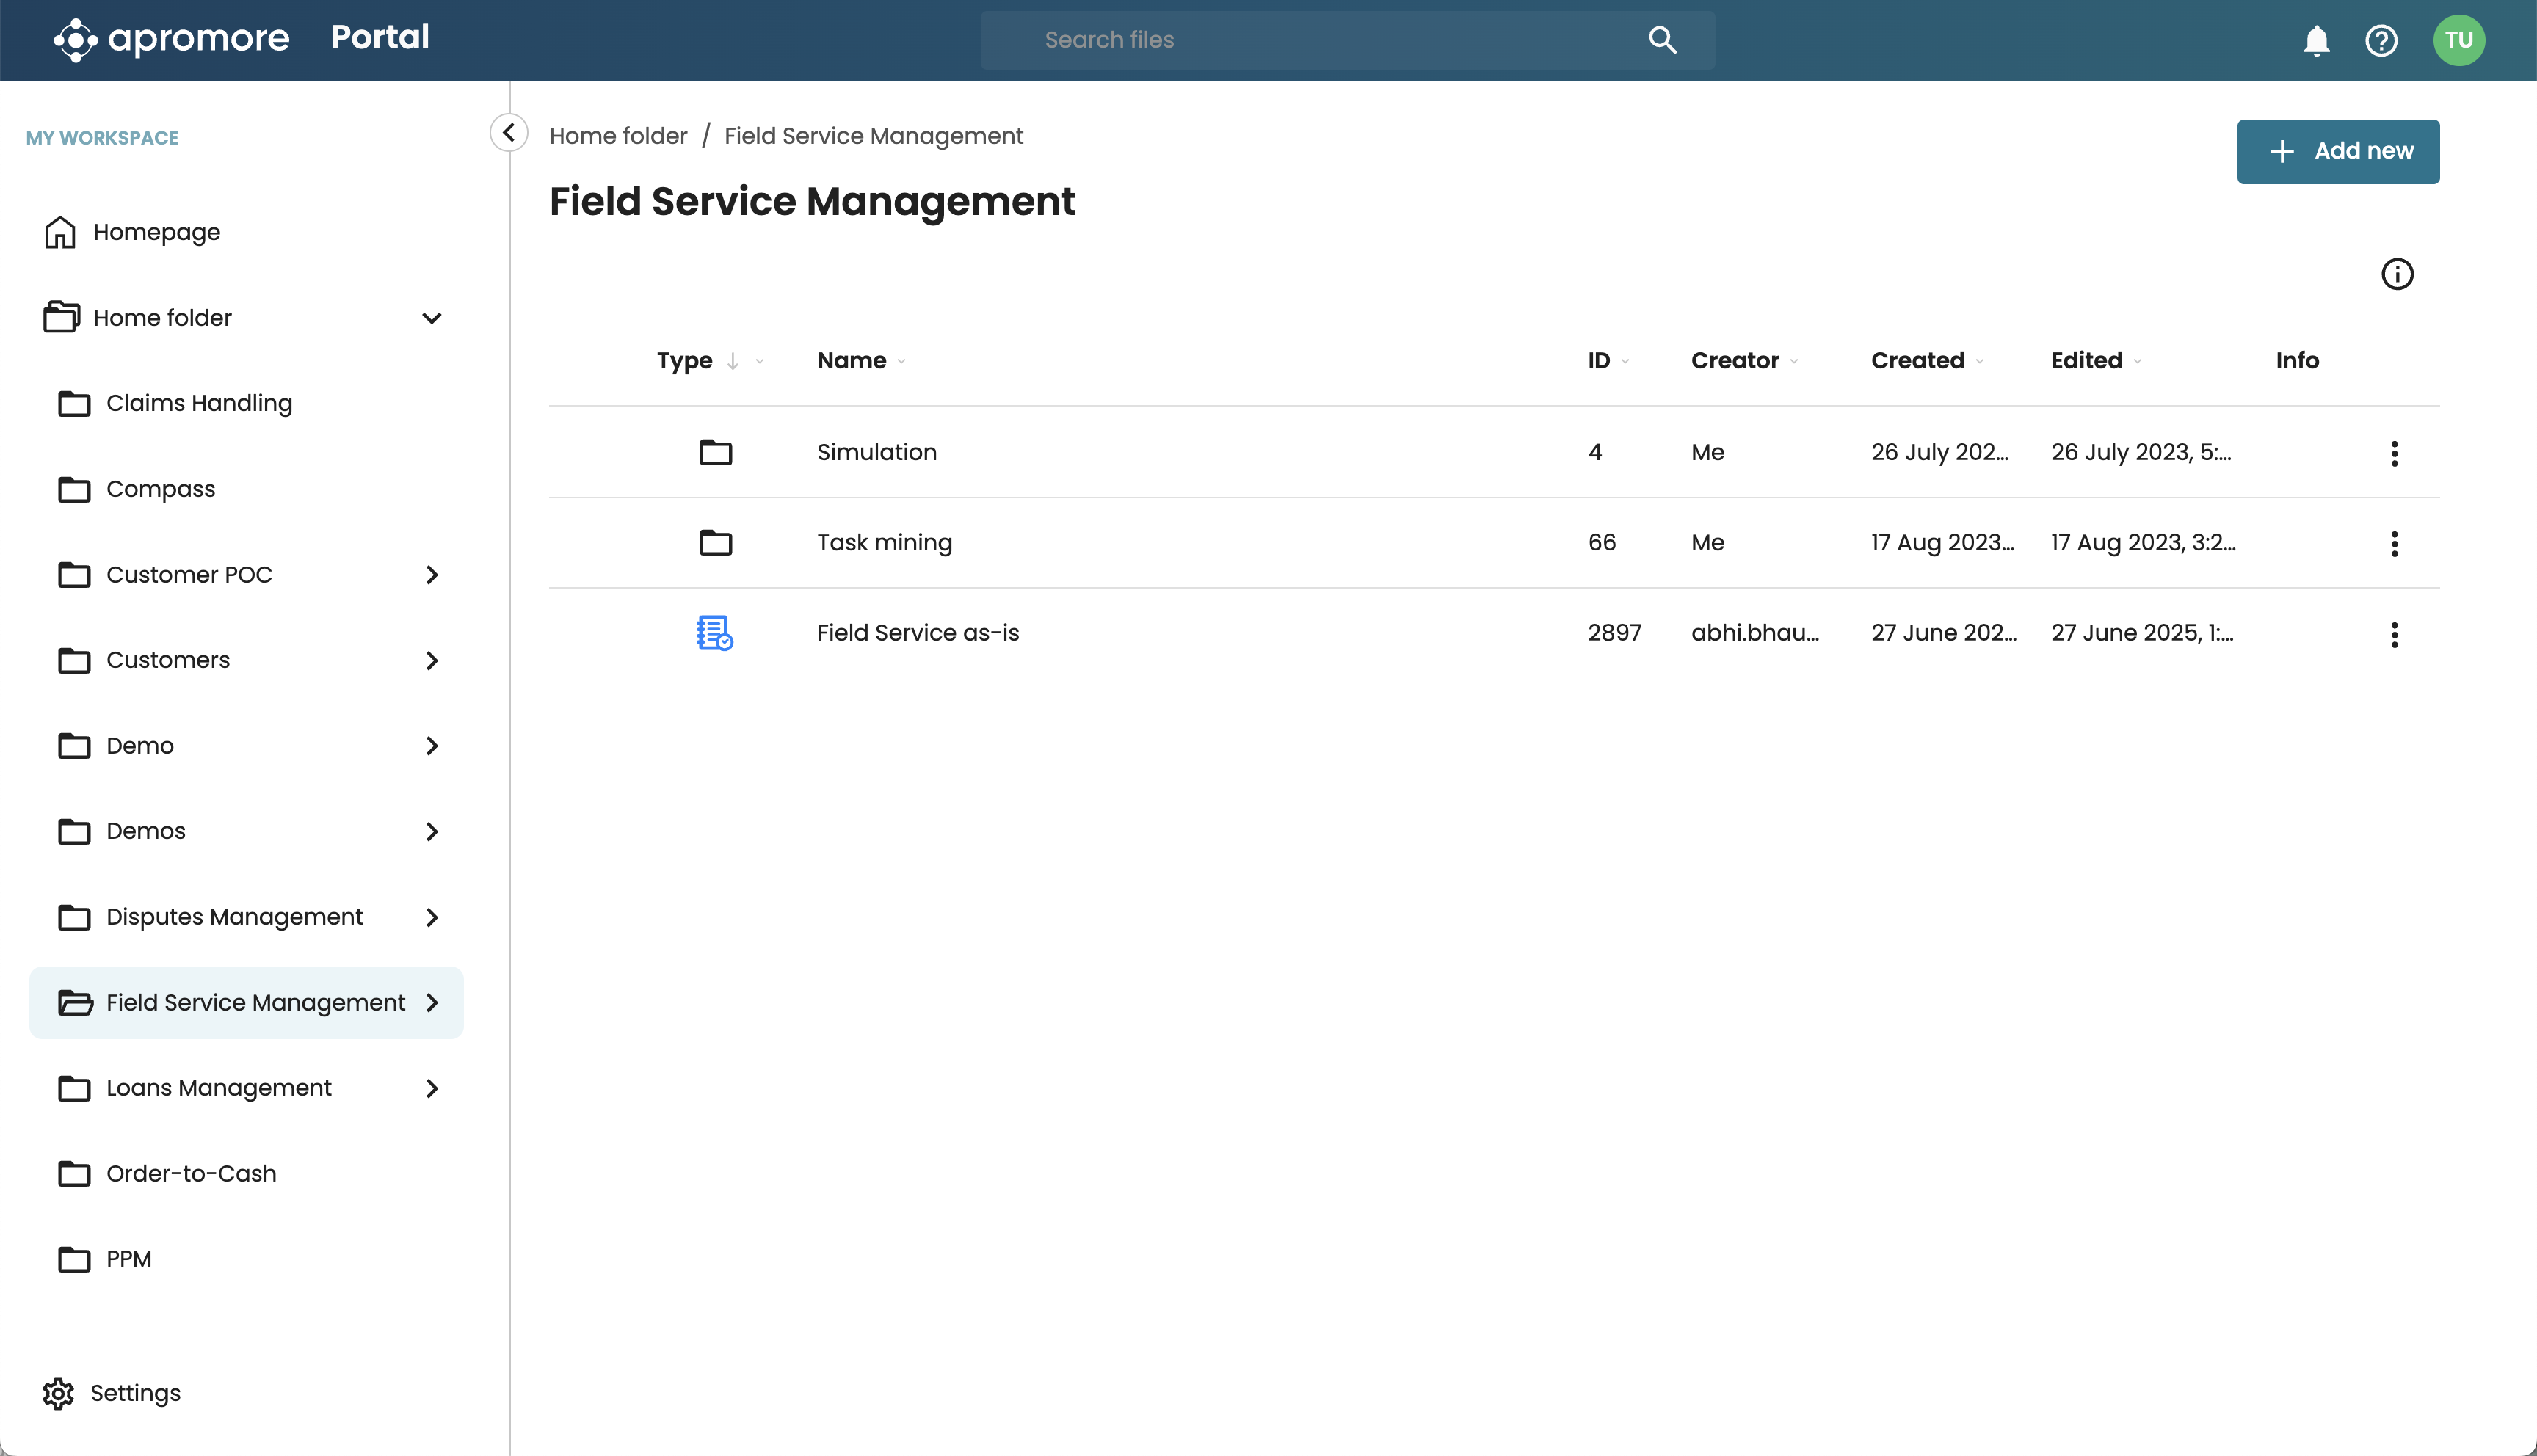2537x1456 pixels.
Task: Click the Portal title
Action: [380, 37]
